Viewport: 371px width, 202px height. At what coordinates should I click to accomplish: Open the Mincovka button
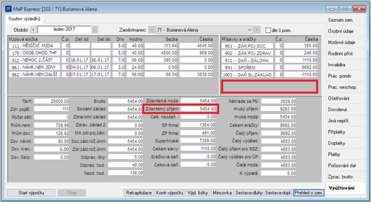click(222, 193)
